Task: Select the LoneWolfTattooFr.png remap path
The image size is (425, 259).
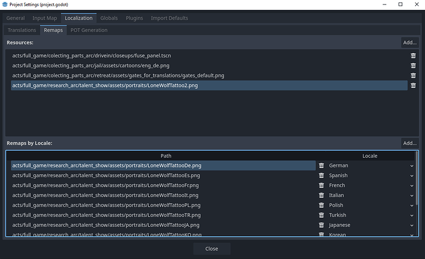Action: (x=163, y=185)
